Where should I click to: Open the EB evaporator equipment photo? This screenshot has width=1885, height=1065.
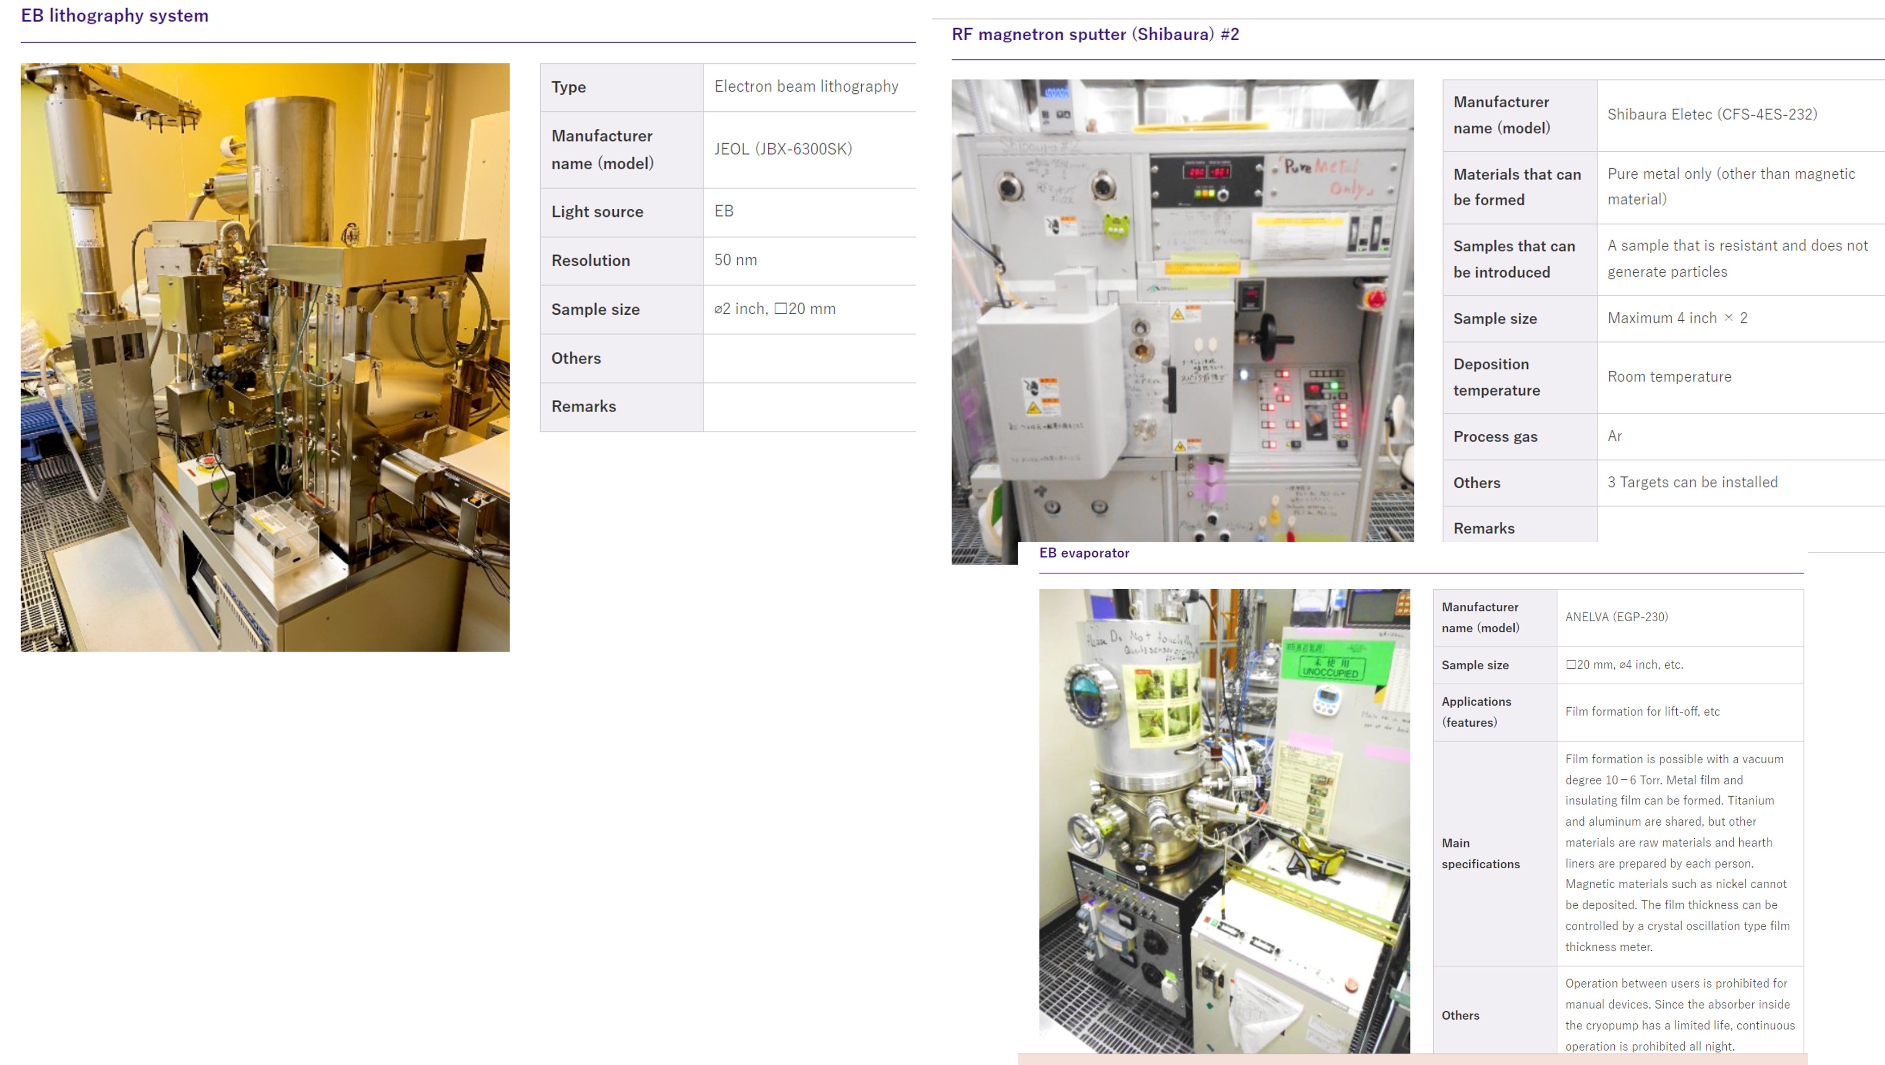click(x=1224, y=821)
